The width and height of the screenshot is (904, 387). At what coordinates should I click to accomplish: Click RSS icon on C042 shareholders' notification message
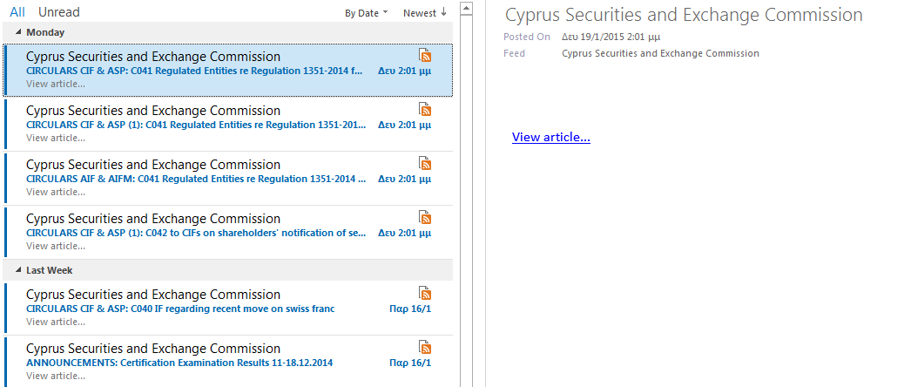click(x=425, y=218)
